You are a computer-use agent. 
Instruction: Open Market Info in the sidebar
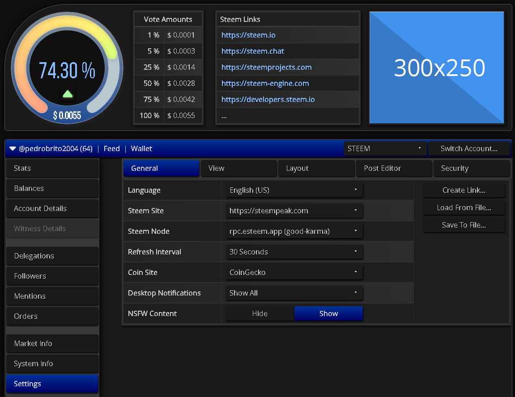pyautogui.click(x=52, y=343)
